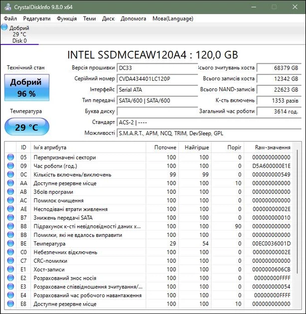Click status orb of attribute 09
The width and height of the screenshot is (306, 314).
[x=10, y=166]
